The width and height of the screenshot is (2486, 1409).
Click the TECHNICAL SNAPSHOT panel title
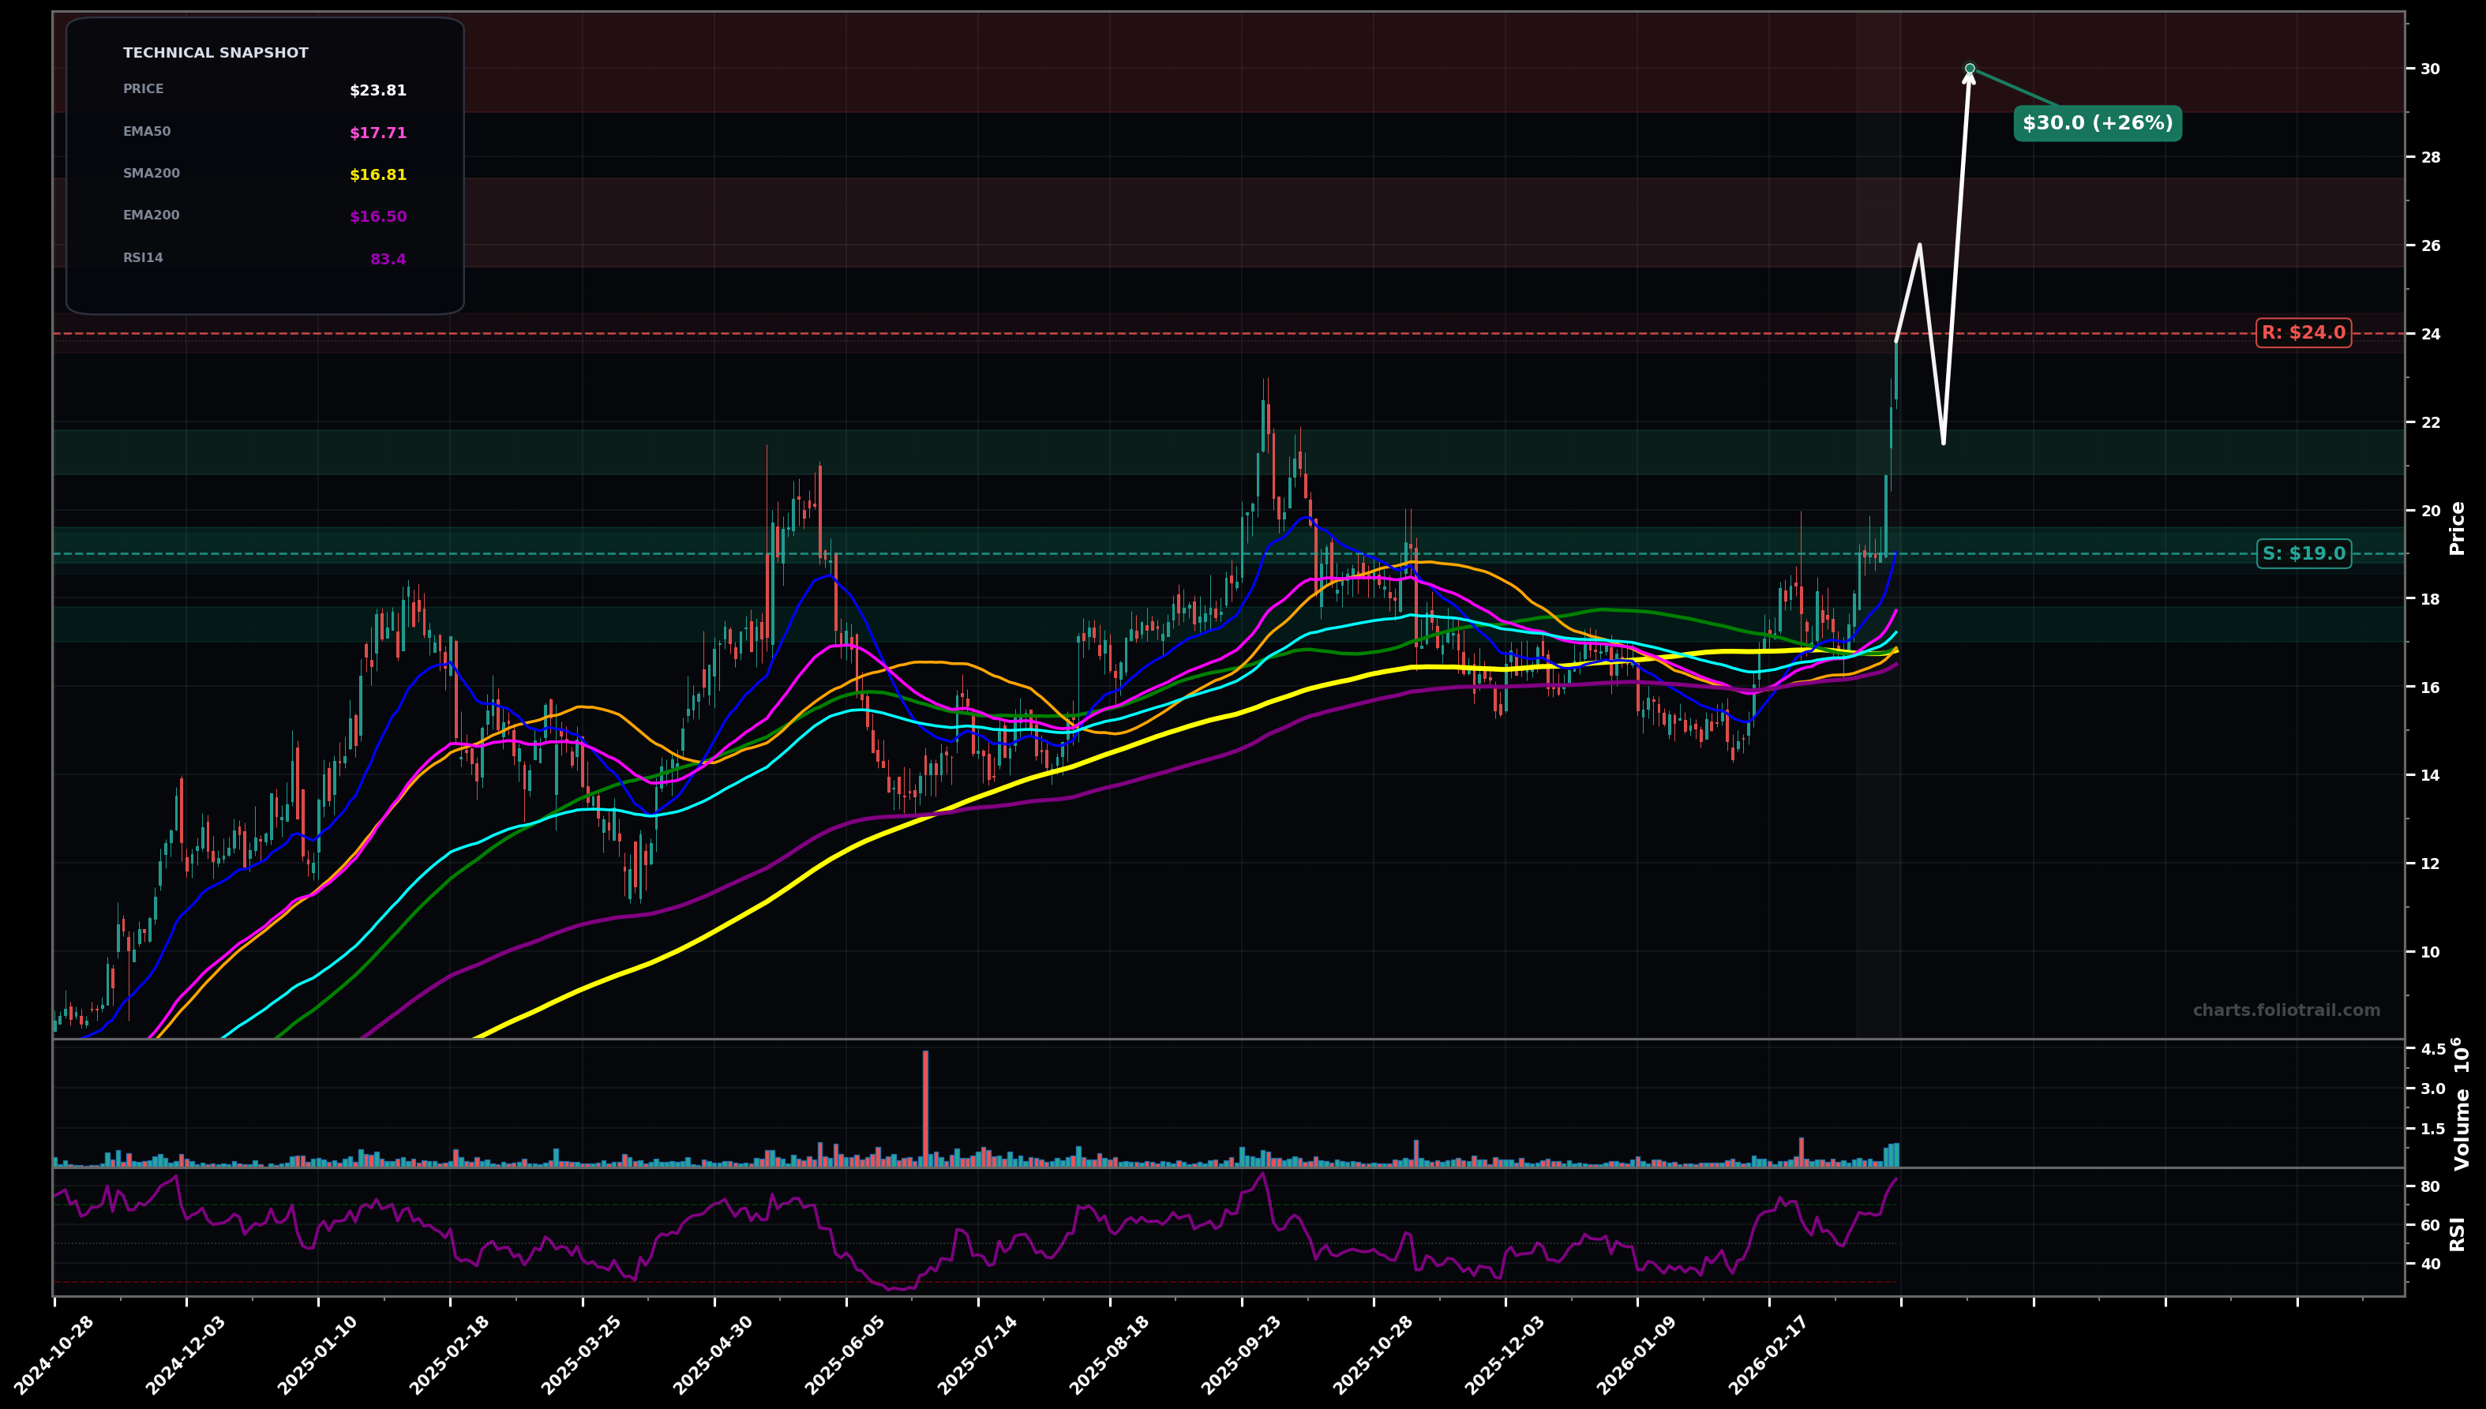click(x=215, y=52)
